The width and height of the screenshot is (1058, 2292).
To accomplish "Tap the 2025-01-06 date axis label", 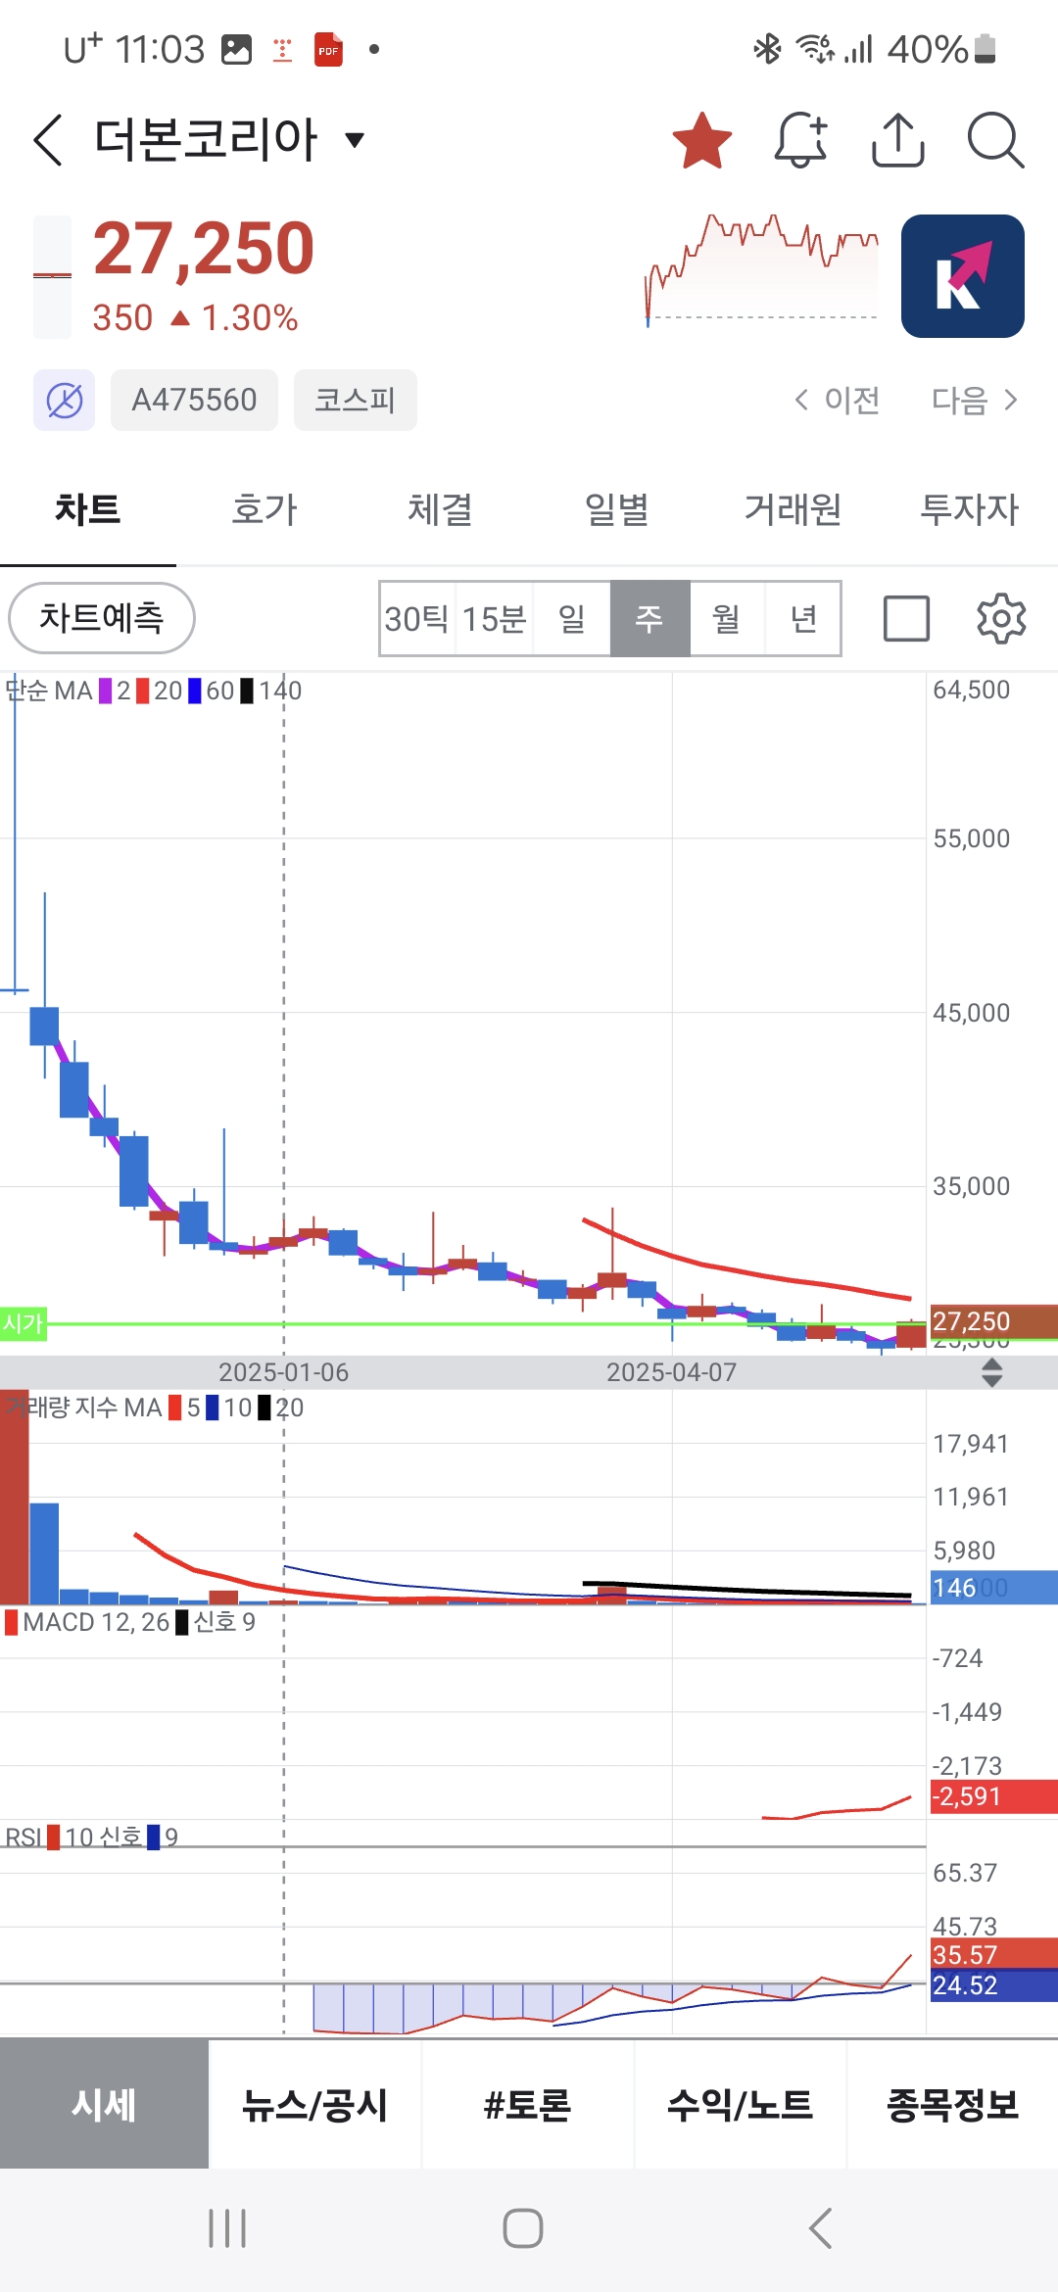I will point(283,1372).
